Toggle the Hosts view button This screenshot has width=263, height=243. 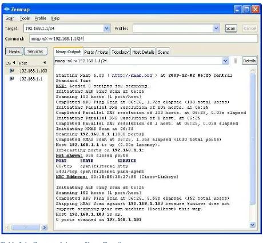pos(14,51)
